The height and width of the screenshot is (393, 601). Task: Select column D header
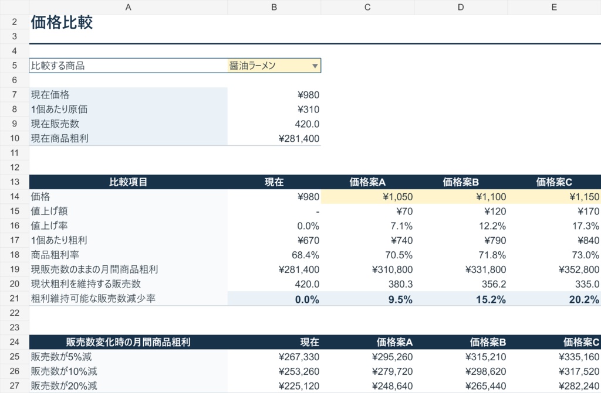point(461,7)
